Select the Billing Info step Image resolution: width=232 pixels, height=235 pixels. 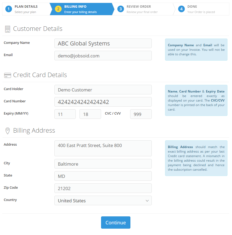pos(82,9)
